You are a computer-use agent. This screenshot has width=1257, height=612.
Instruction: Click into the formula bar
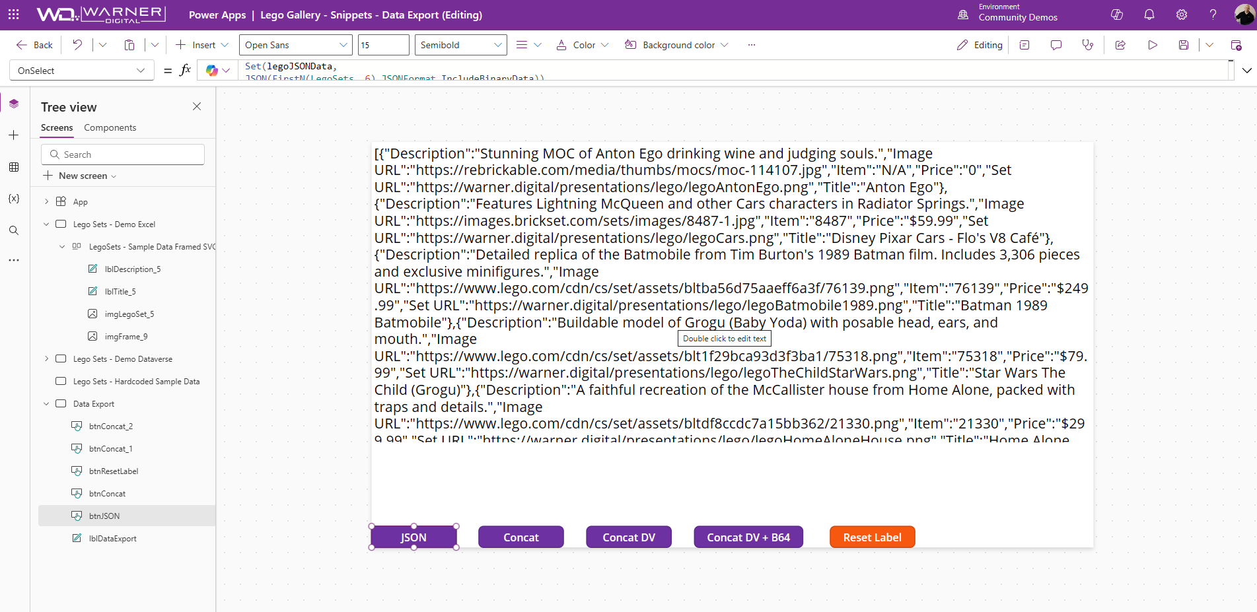click(x=733, y=71)
